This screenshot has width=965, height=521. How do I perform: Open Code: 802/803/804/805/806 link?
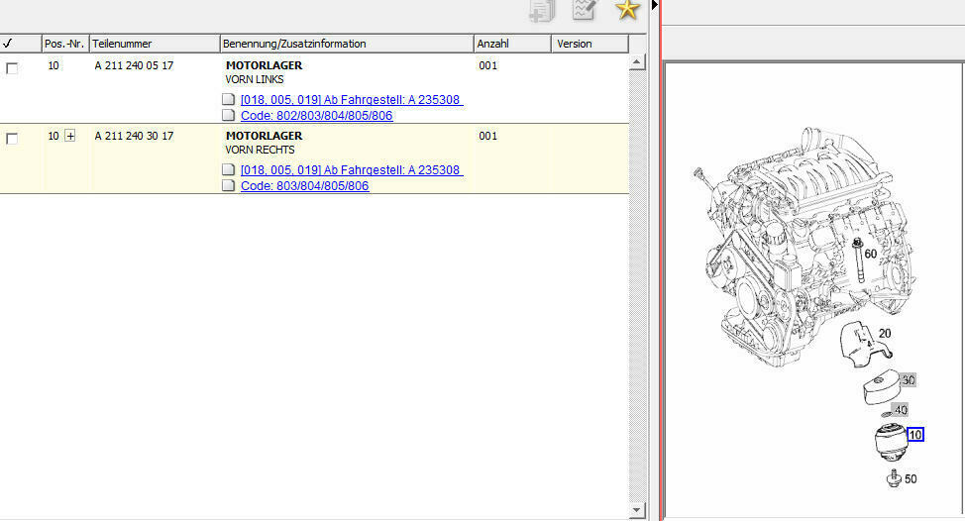[316, 116]
